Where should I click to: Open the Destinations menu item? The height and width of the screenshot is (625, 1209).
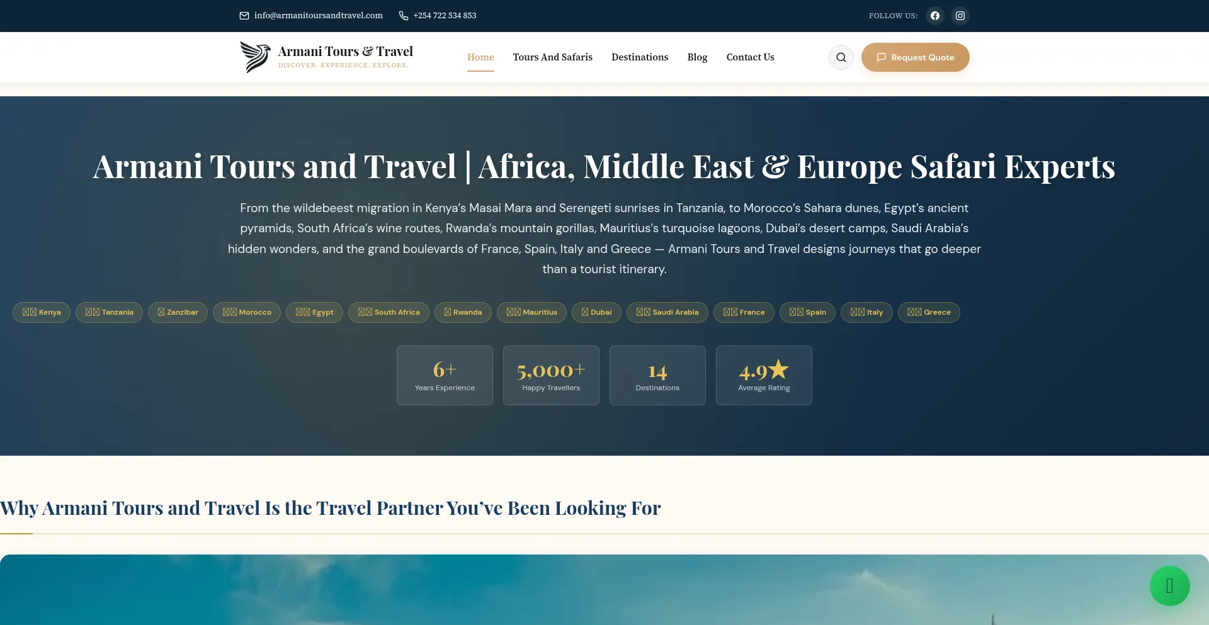tap(640, 57)
